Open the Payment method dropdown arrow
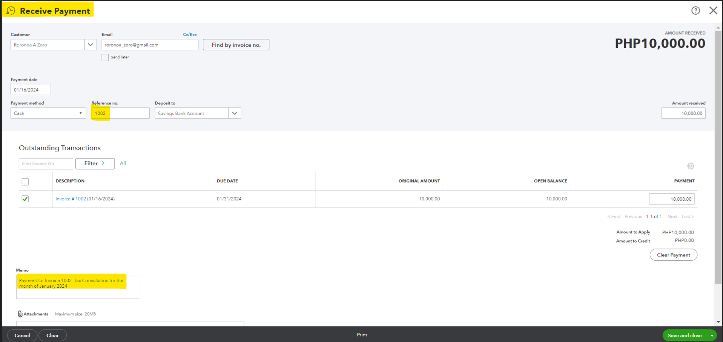The height and width of the screenshot is (342, 723). pos(81,113)
